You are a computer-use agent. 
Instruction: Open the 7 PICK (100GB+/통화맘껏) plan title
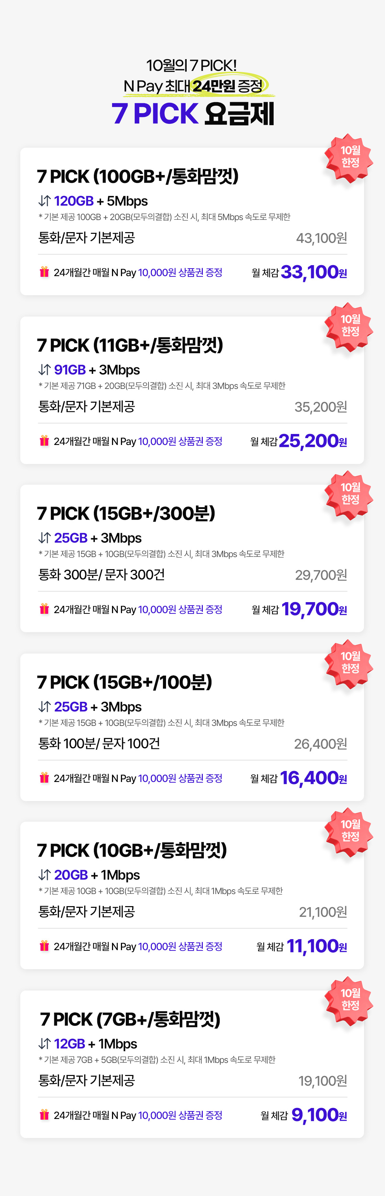pyautogui.click(x=138, y=176)
